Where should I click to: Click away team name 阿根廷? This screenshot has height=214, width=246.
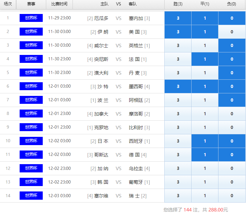tap(136, 100)
